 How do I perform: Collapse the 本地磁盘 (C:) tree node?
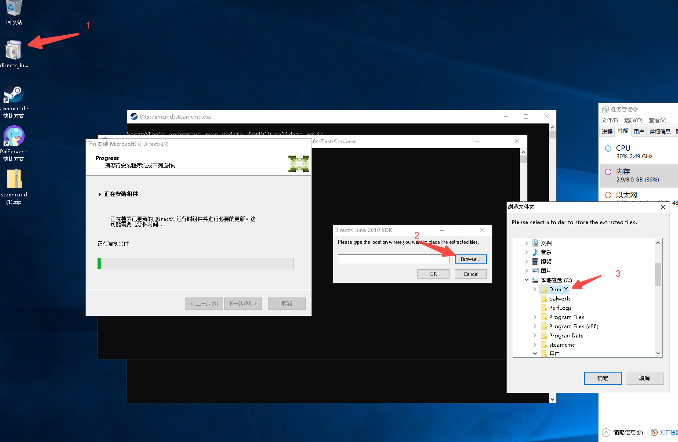coord(526,280)
